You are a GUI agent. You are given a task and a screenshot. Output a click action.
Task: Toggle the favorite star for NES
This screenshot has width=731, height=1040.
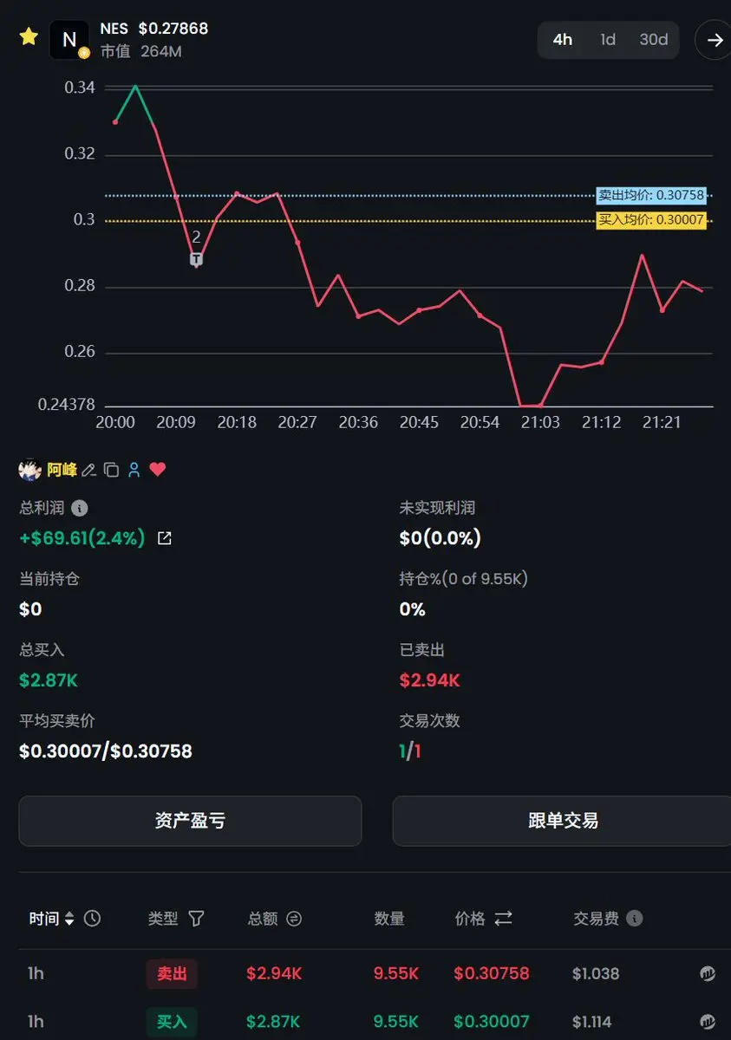click(29, 36)
